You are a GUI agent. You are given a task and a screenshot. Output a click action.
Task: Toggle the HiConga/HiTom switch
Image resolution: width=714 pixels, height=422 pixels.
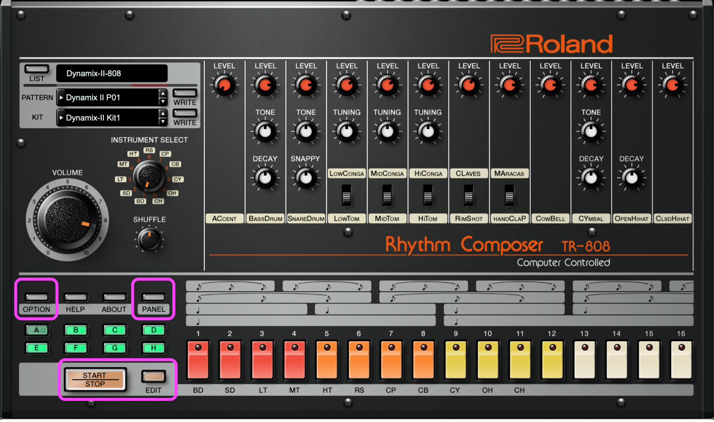[428, 196]
